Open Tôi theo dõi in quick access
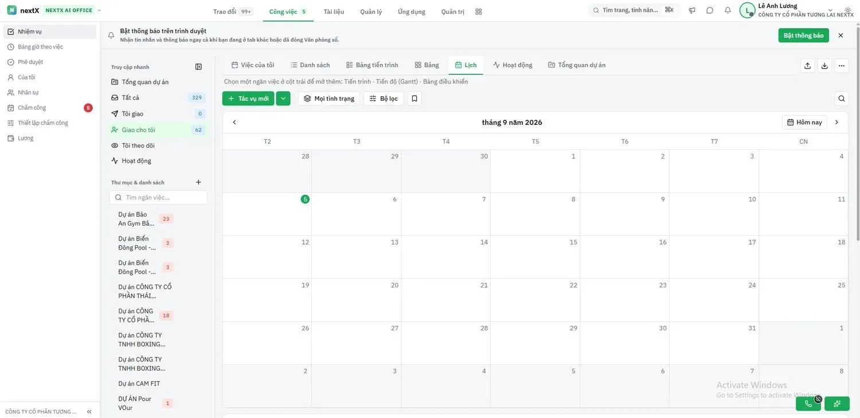Screen dimensions: 860x418 pyautogui.click(x=159, y=145)
